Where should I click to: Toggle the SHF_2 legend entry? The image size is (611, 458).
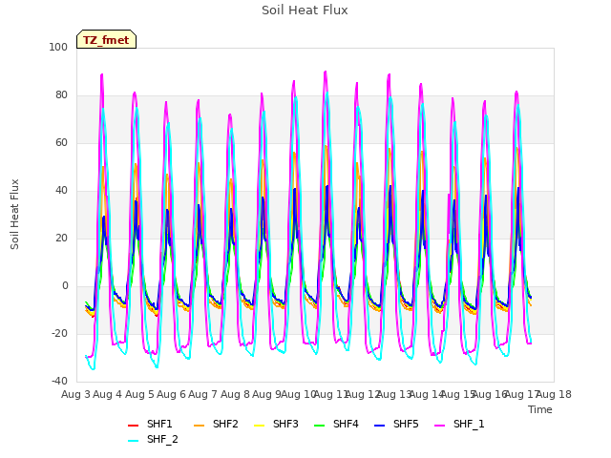point(153,440)
